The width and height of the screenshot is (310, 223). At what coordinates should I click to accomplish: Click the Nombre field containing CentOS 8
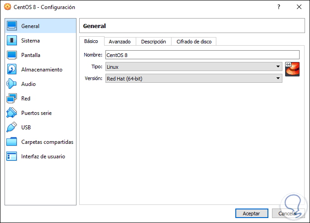pyautogui.click(x=202, y=55)
